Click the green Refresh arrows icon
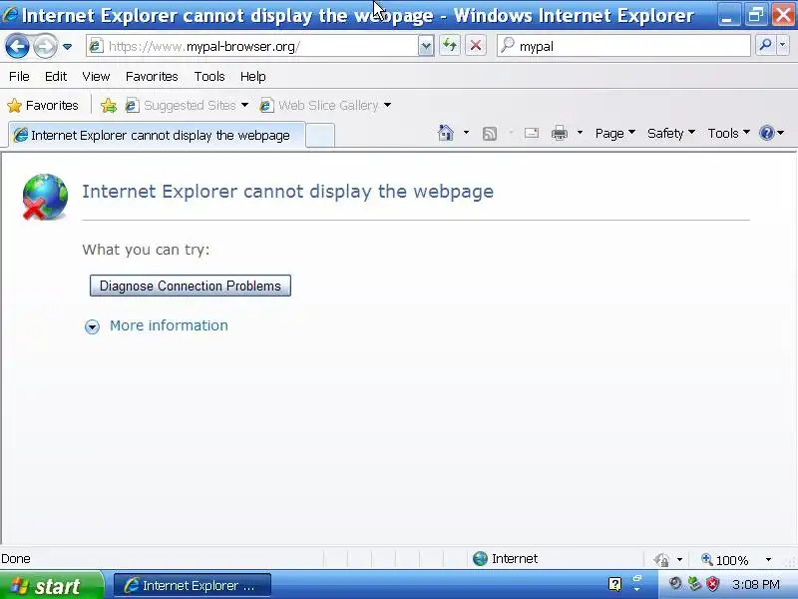 tap(450, 46)
